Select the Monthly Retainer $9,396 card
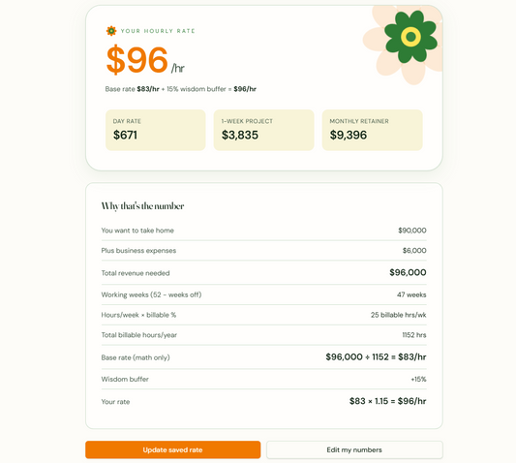 point(372,130)
